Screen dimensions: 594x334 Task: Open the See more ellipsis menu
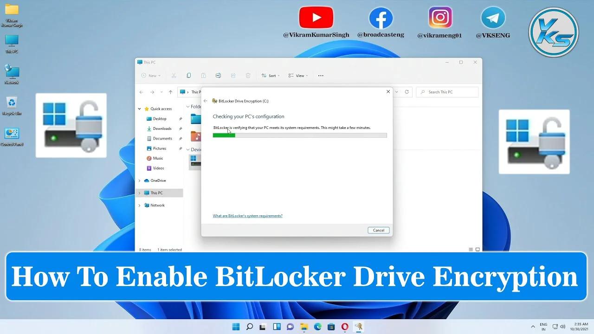click(x=320, y=75)
